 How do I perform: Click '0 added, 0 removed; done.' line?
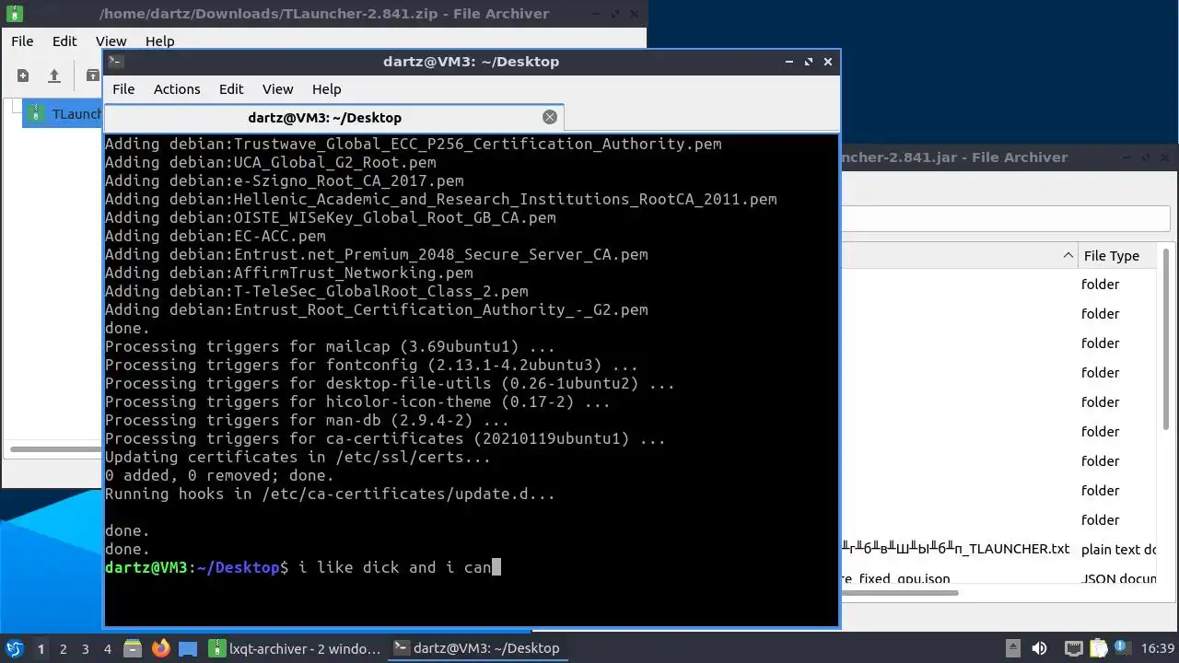(x=219, y=475)
